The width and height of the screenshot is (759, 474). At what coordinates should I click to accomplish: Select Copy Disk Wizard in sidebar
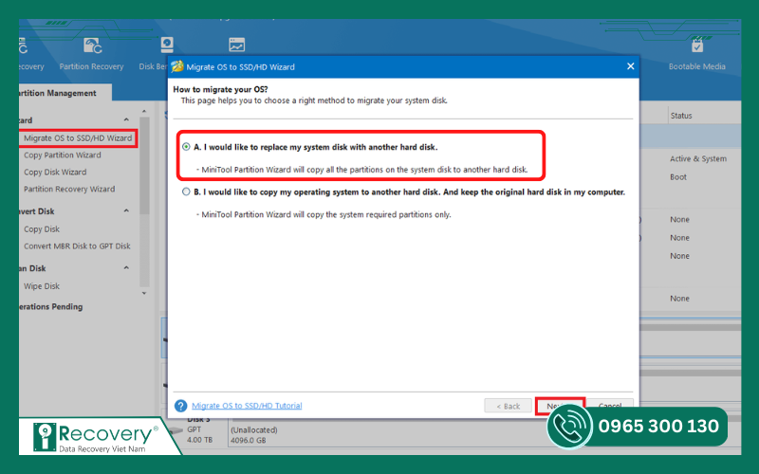tap(55, 172)
